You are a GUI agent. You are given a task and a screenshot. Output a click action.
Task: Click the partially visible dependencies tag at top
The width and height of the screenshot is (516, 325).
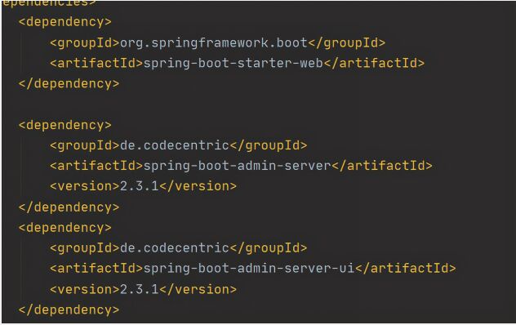(49, 3)
